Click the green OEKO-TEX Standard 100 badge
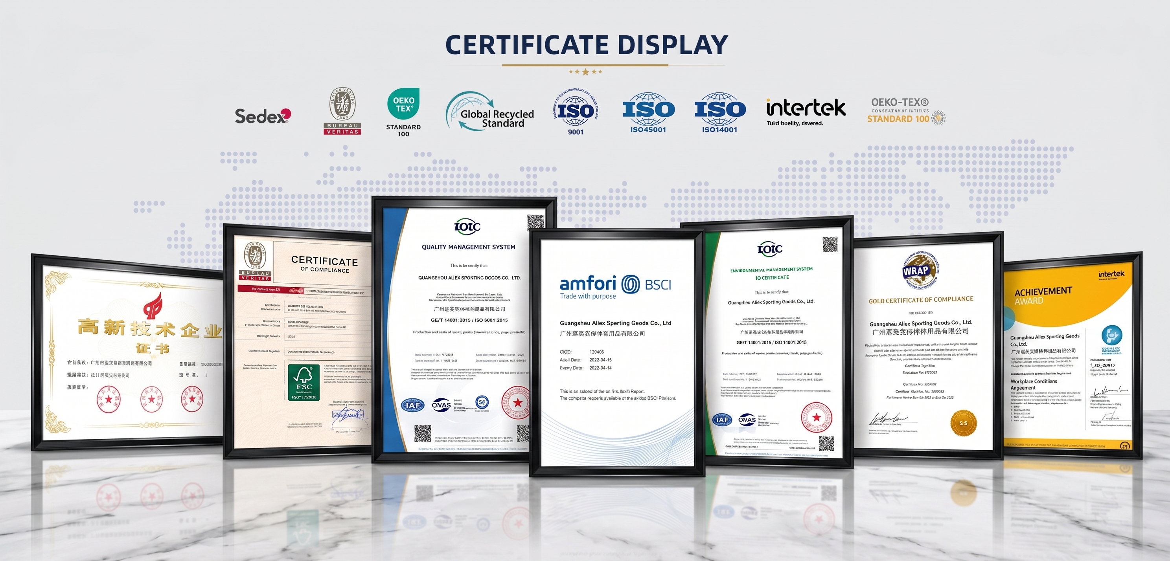Image resolution: width=1170 pixels, height=561 pixels. pos(403,112)
